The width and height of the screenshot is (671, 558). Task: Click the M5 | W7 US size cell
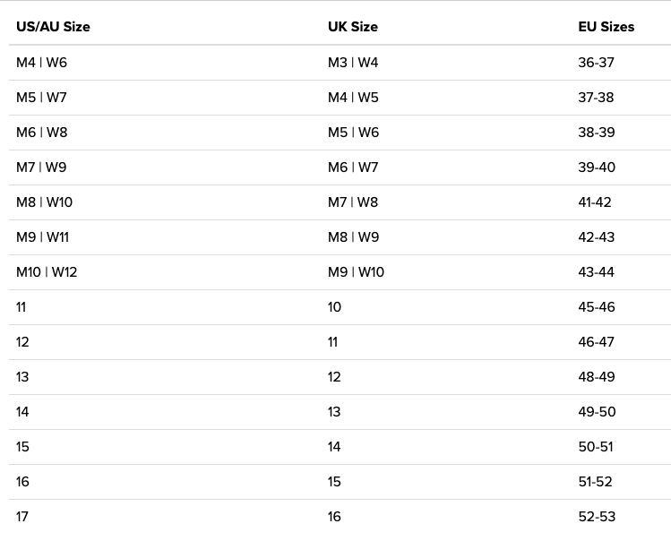click(x=41, y=98)
